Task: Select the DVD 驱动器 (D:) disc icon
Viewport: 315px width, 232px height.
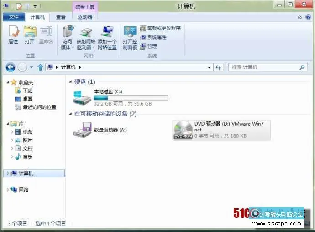Action: (183, 130)
